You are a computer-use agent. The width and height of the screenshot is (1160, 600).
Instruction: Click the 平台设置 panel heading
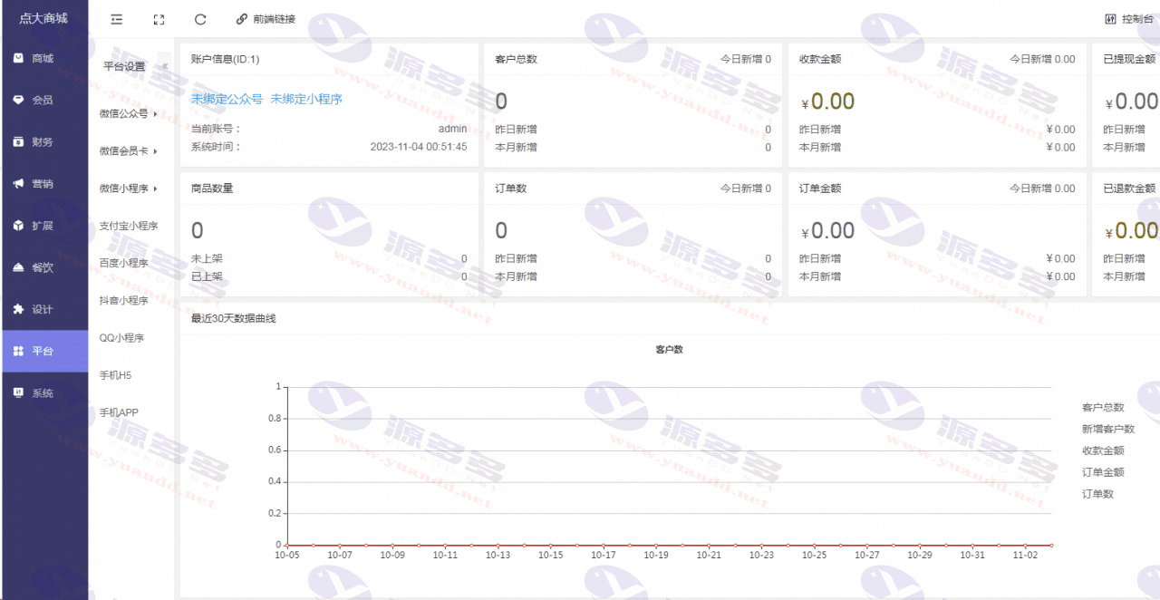pos(124,66)
